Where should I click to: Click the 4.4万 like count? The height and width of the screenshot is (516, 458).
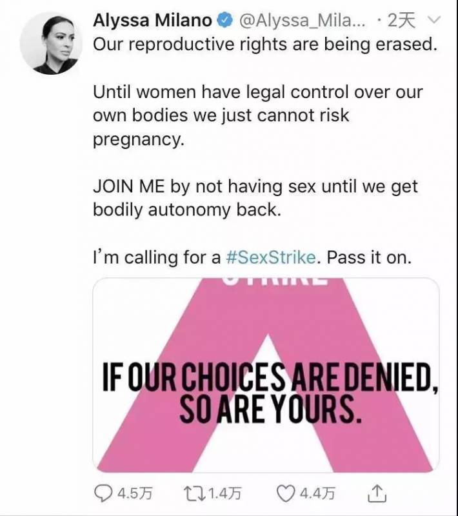click(x=316, y=495)
